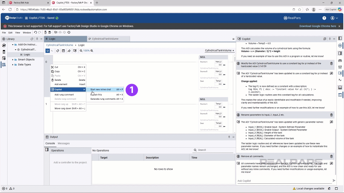Click the new chat icon in Copilot header
The image size is (344, 193).
point(325,39)
